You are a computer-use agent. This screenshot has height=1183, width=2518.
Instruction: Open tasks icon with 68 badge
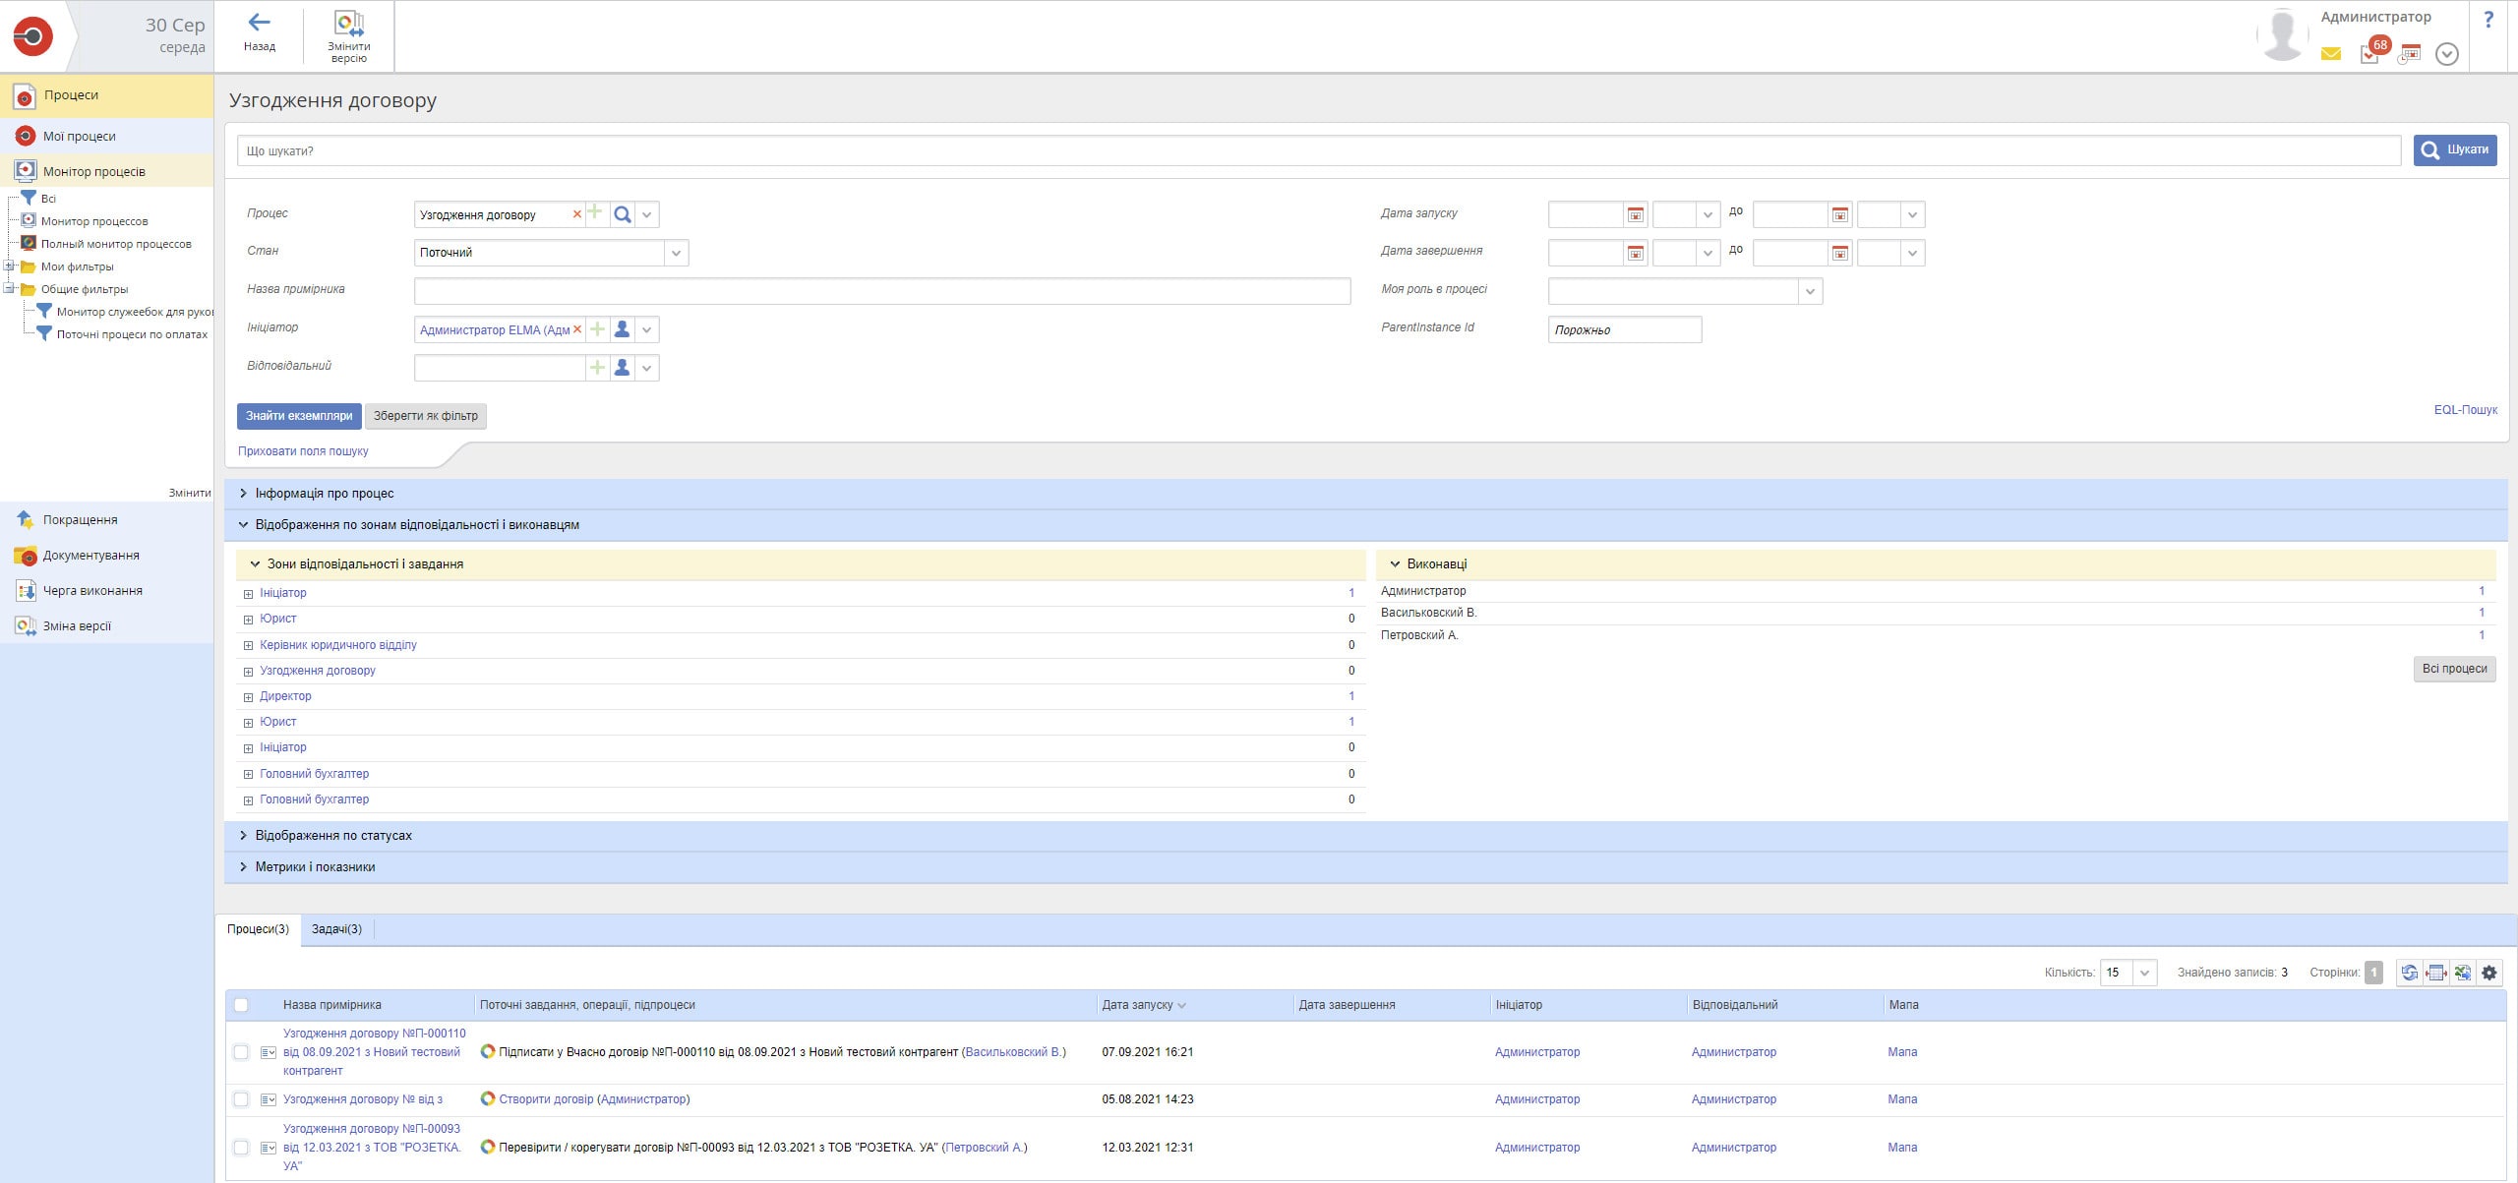pos(2370,54)
